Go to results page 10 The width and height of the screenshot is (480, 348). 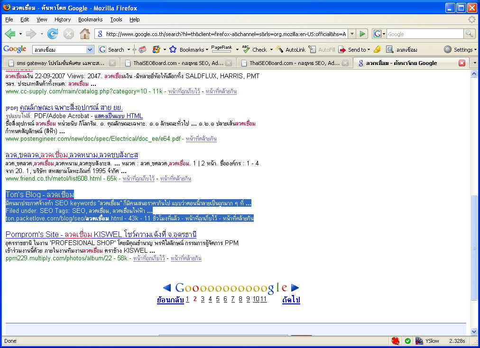[x=256, y=299]
